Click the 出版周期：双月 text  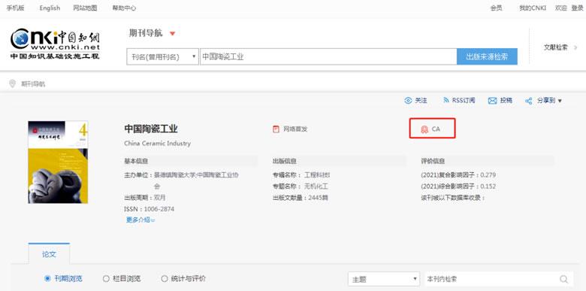(145, 198)
